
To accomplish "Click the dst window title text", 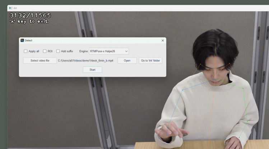I will (x=15, y=8).
